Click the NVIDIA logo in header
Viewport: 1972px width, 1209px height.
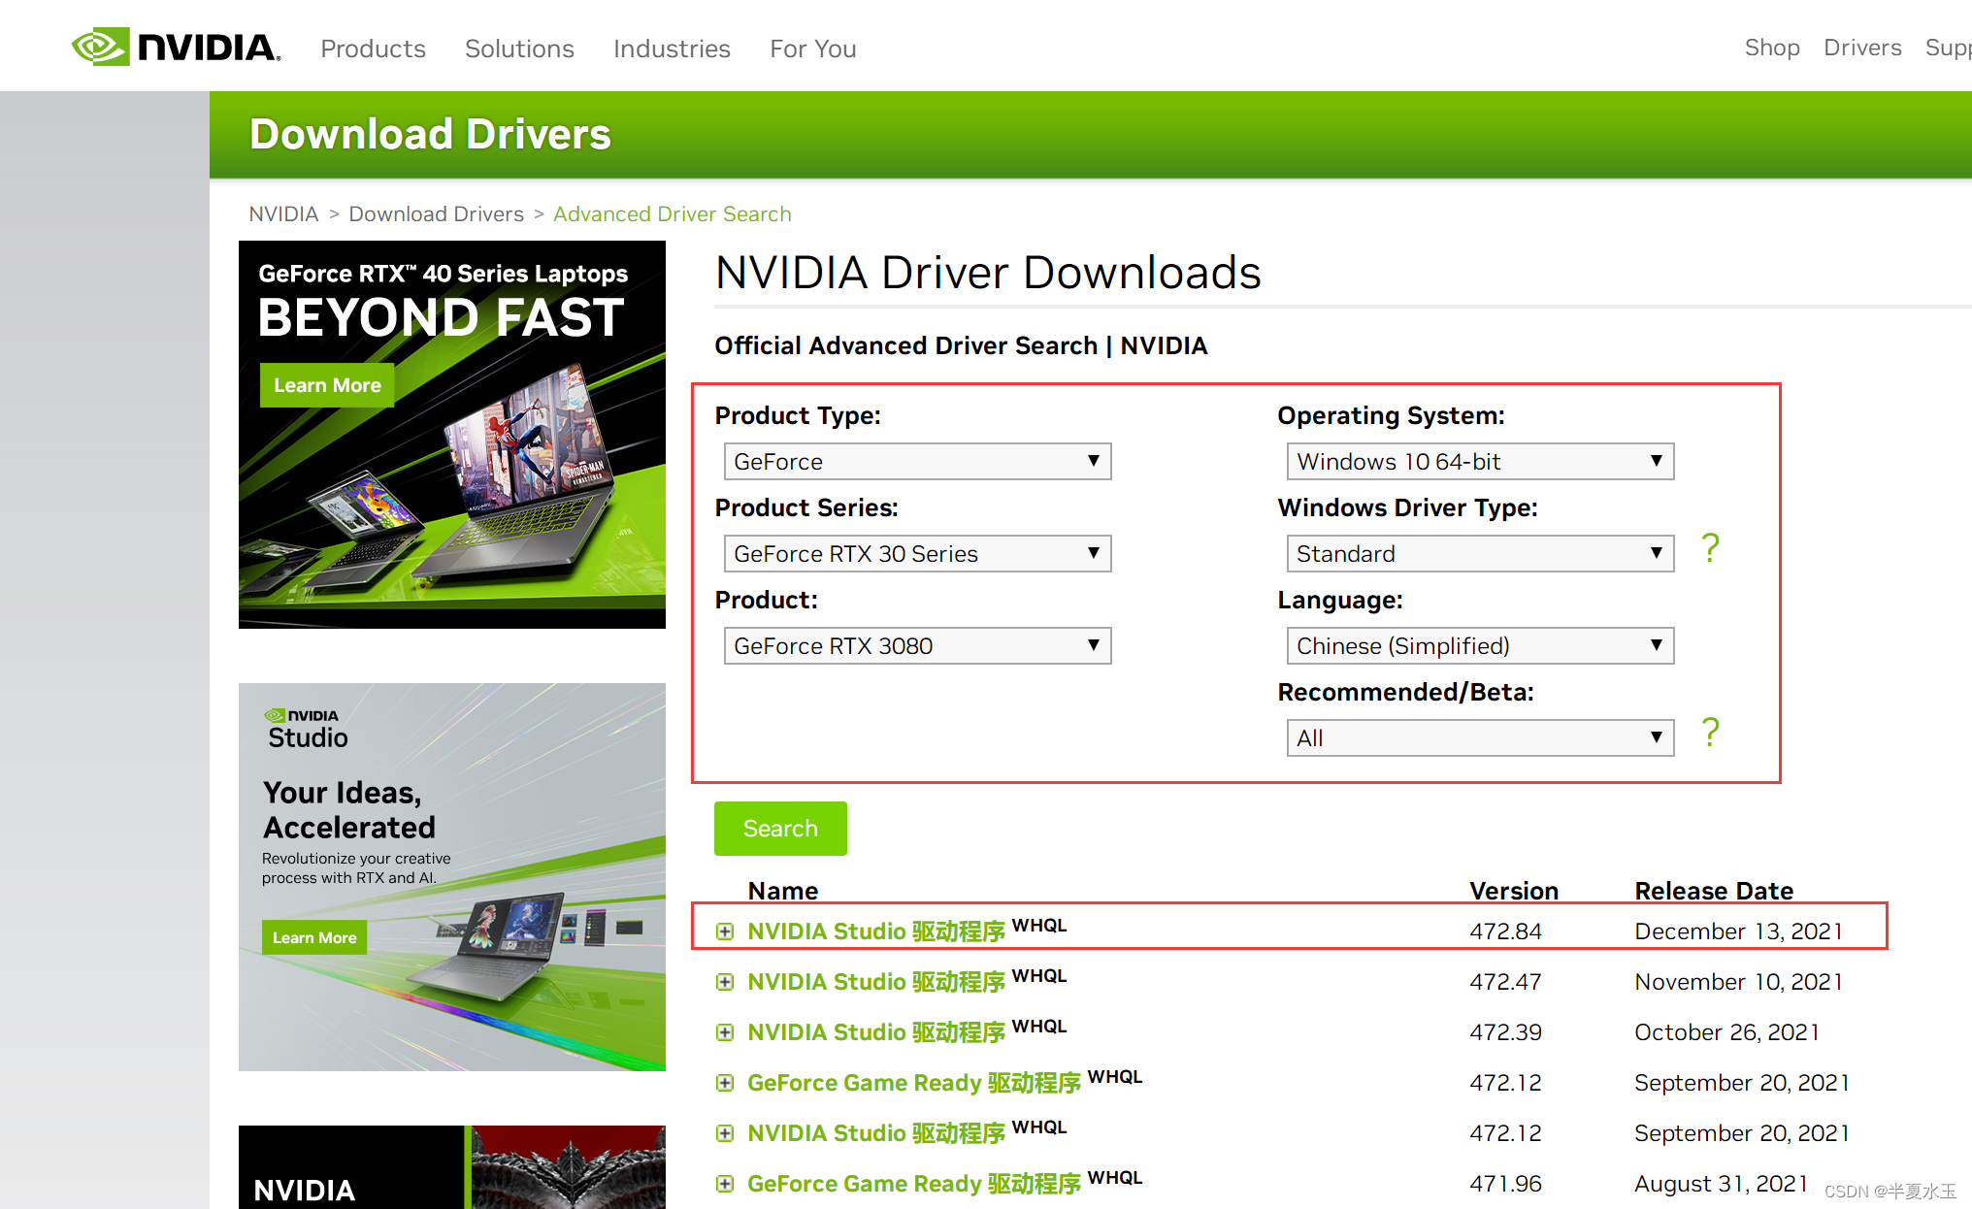tap(176, 47)
